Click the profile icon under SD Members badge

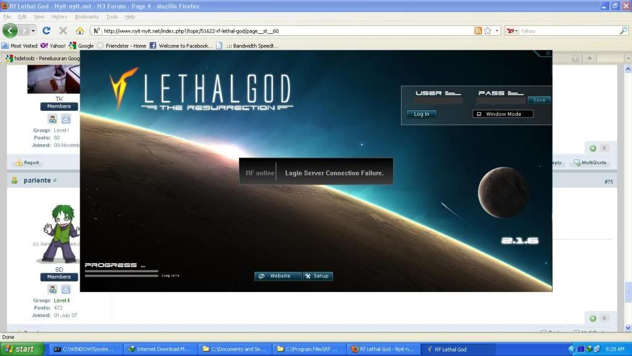(x=52, y=289)
